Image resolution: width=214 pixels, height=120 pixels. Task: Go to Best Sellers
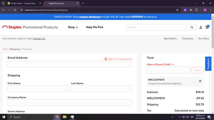click(170, 39)
